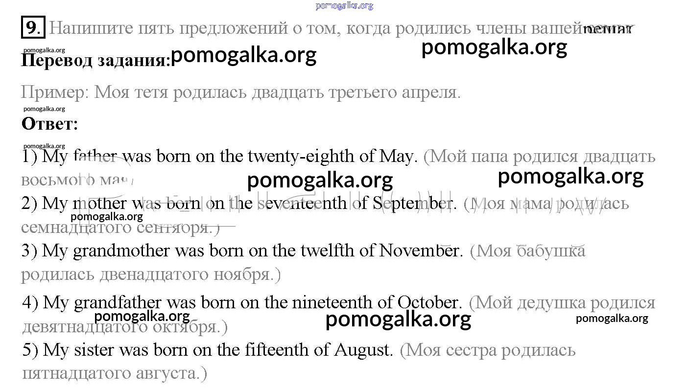This screenshot has height=390, width=688.
Task: Click the medium pomogalka.org watermark under "My mother"
Action: click(x=107, y=216)
